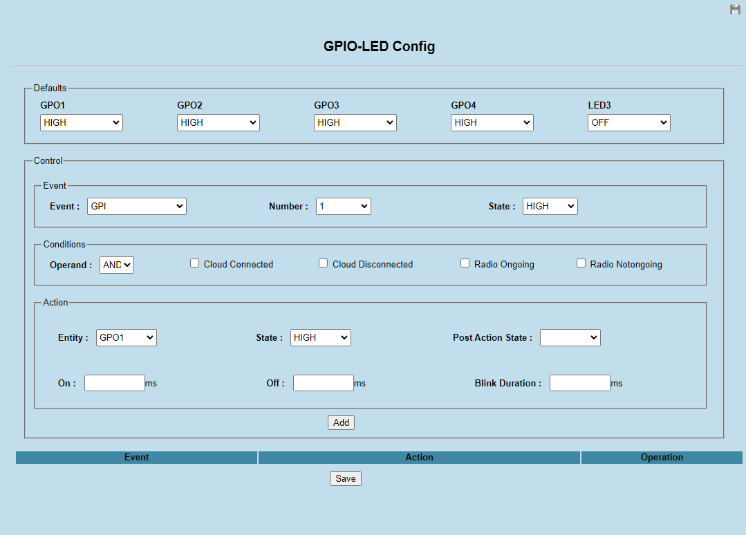Screen dimensions: 746x535
Task: Click inside the Blink Duration input field
Action: [x=579, y=382]
